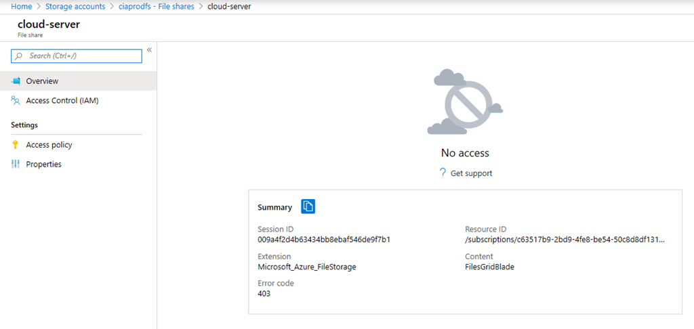Click the Access Control people icon
The width and height of the screenshot is (694, 329).
(x=16, y=100)
